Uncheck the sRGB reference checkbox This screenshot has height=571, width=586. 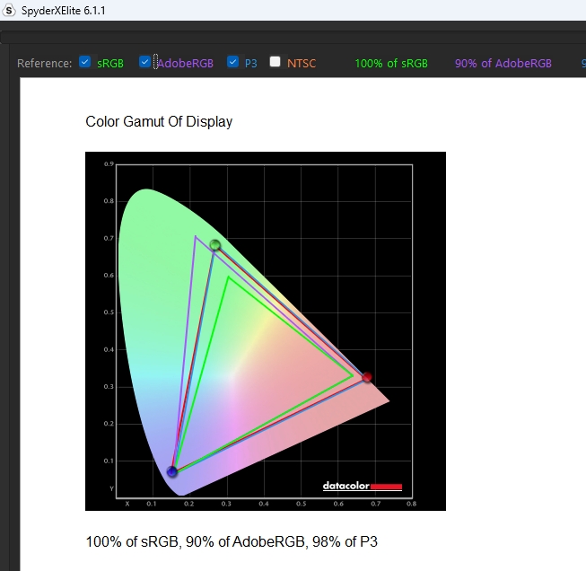[x=85, y=63]
